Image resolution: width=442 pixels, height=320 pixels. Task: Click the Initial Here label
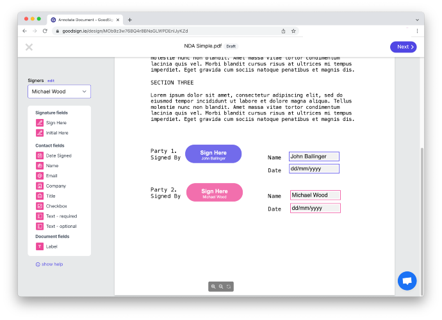57,132
